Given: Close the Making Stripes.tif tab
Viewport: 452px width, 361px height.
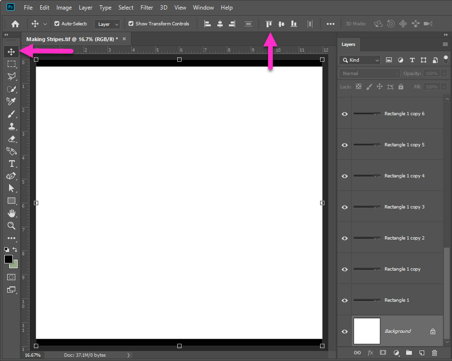Looking at the screenshot, I should pyautogui.click(x=124, y=39).
